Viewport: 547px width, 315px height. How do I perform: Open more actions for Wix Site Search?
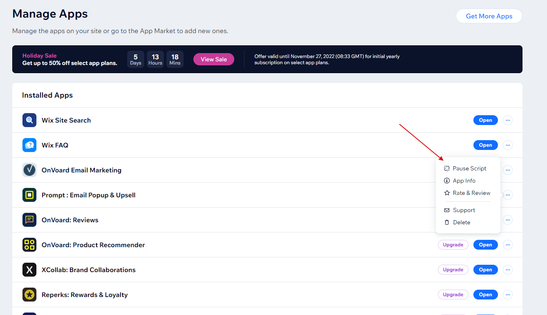pyautogui.click(x=508, y=120)
